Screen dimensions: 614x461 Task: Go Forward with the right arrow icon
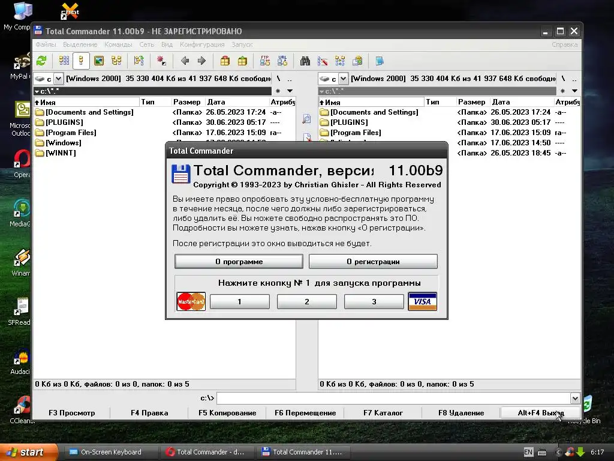[x=201, y=61]
